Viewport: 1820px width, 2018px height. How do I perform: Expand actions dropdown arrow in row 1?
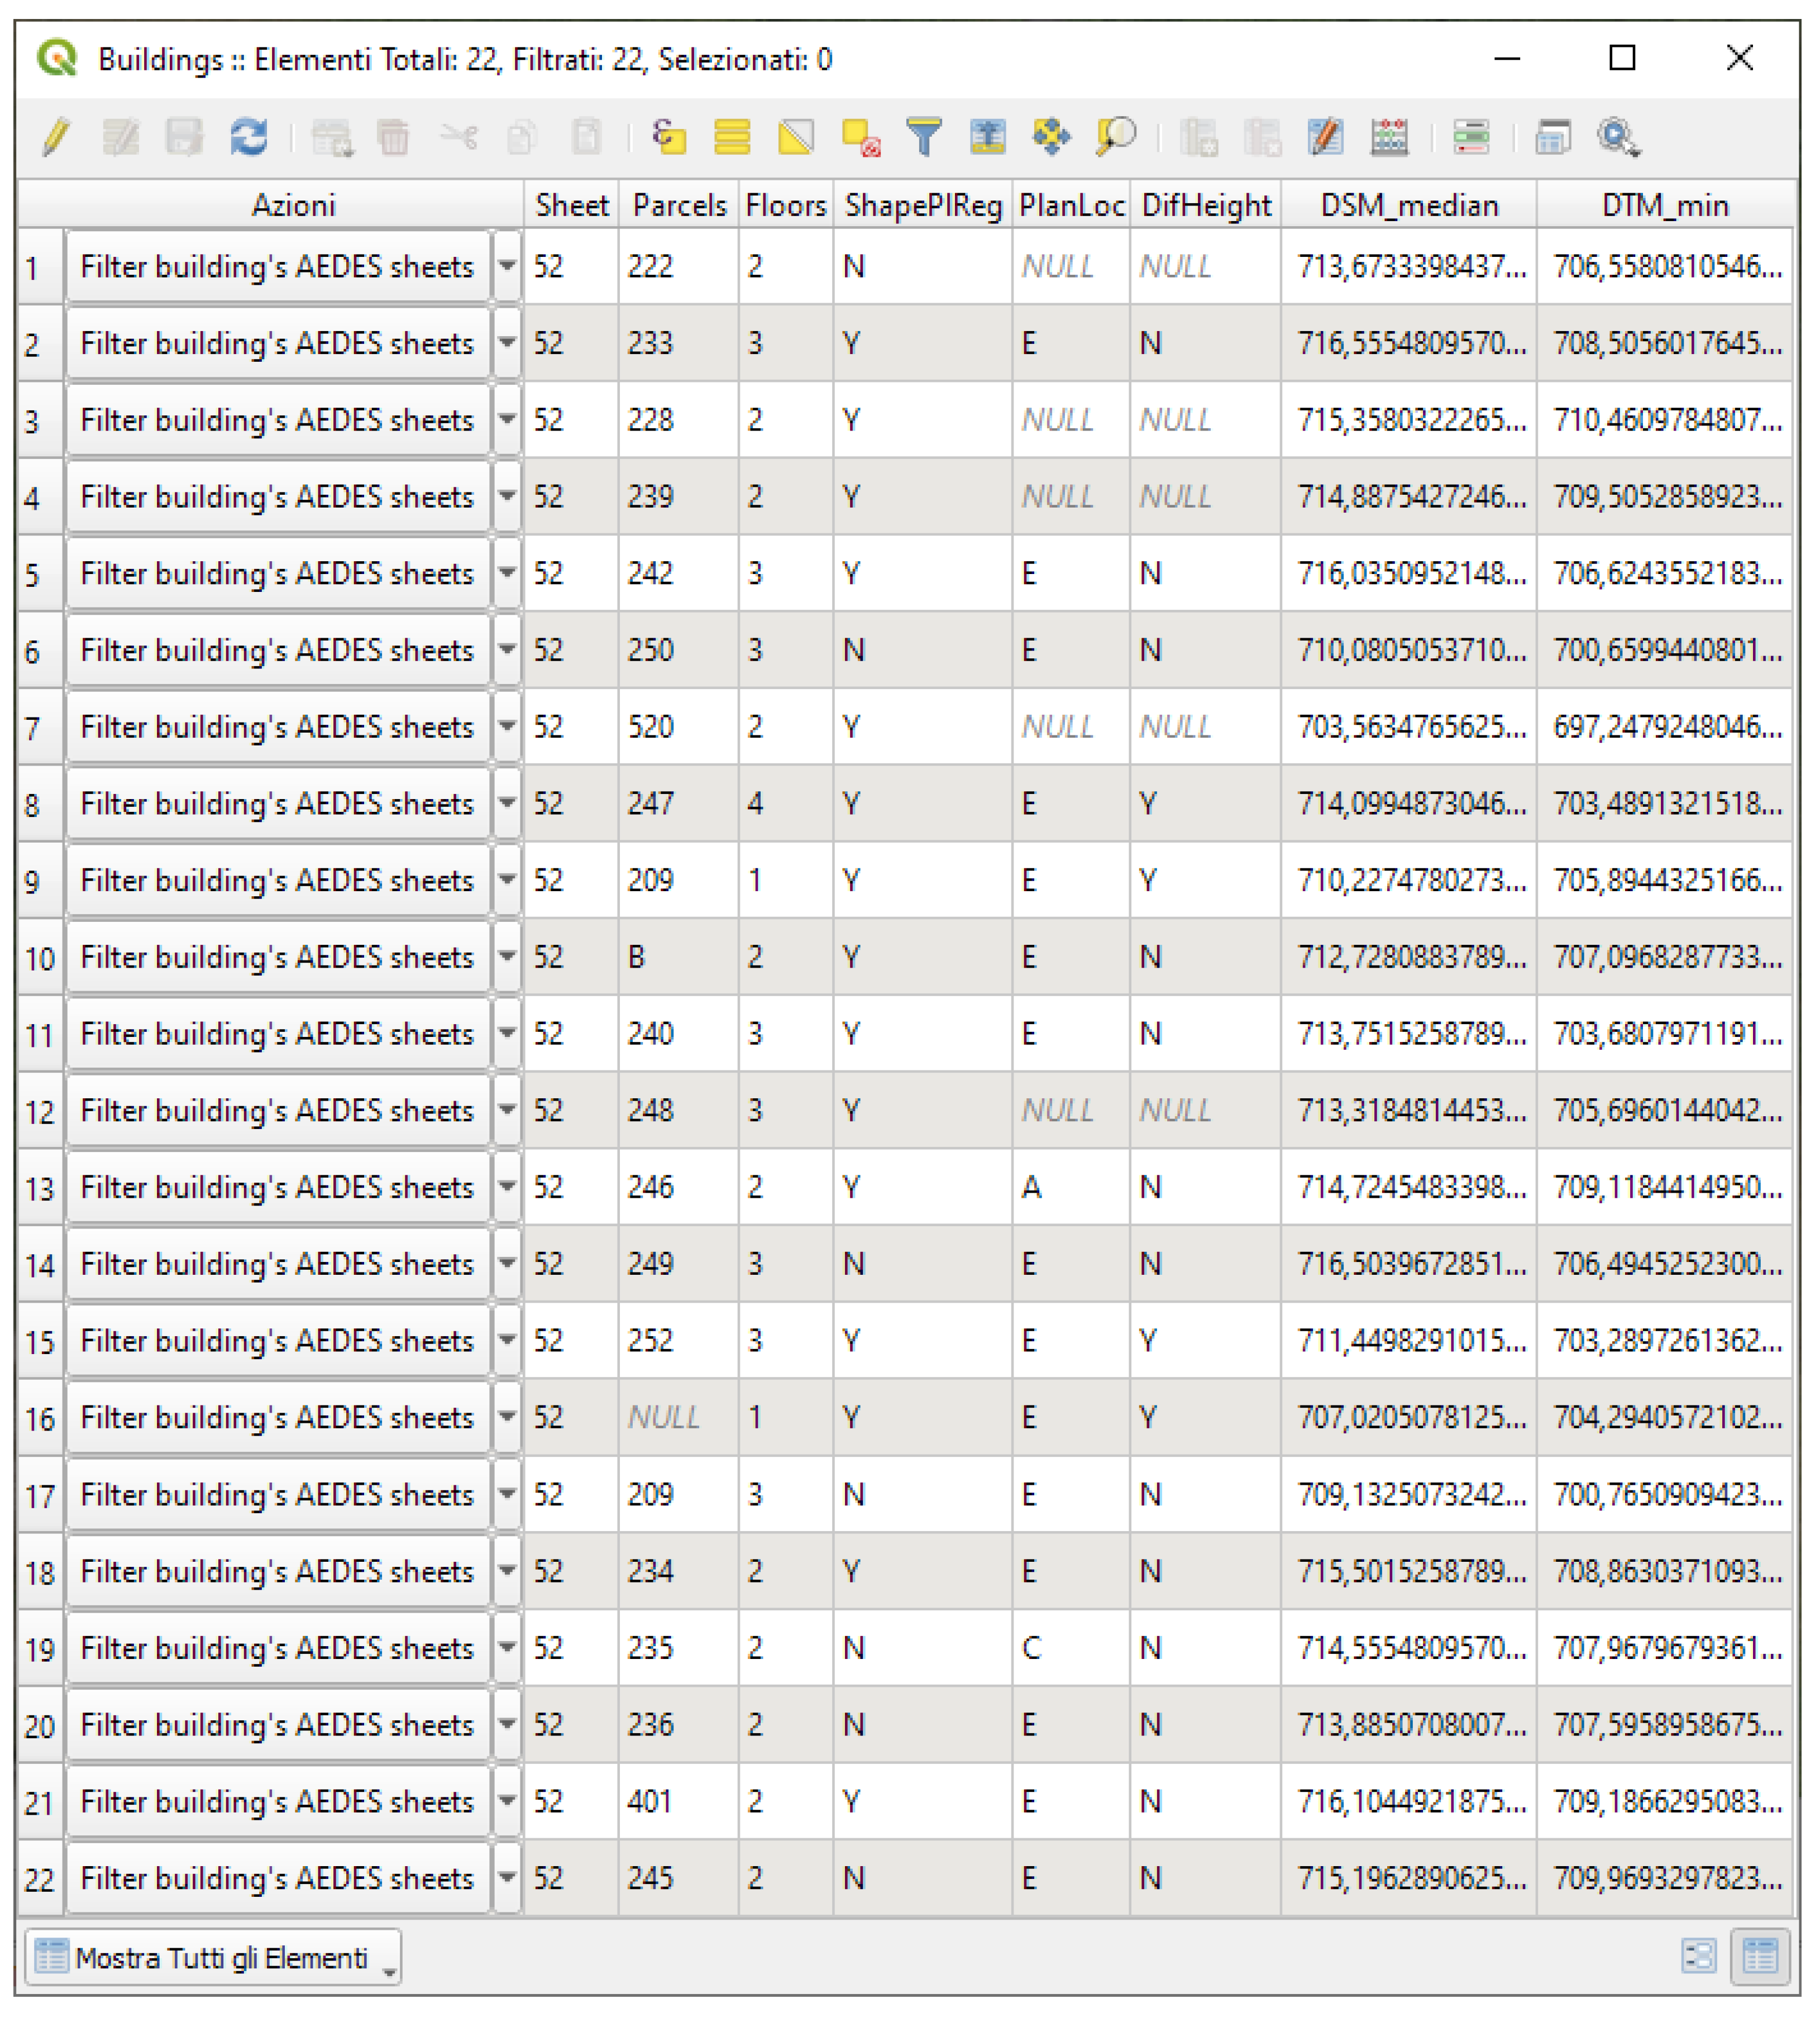pos(507,266)
